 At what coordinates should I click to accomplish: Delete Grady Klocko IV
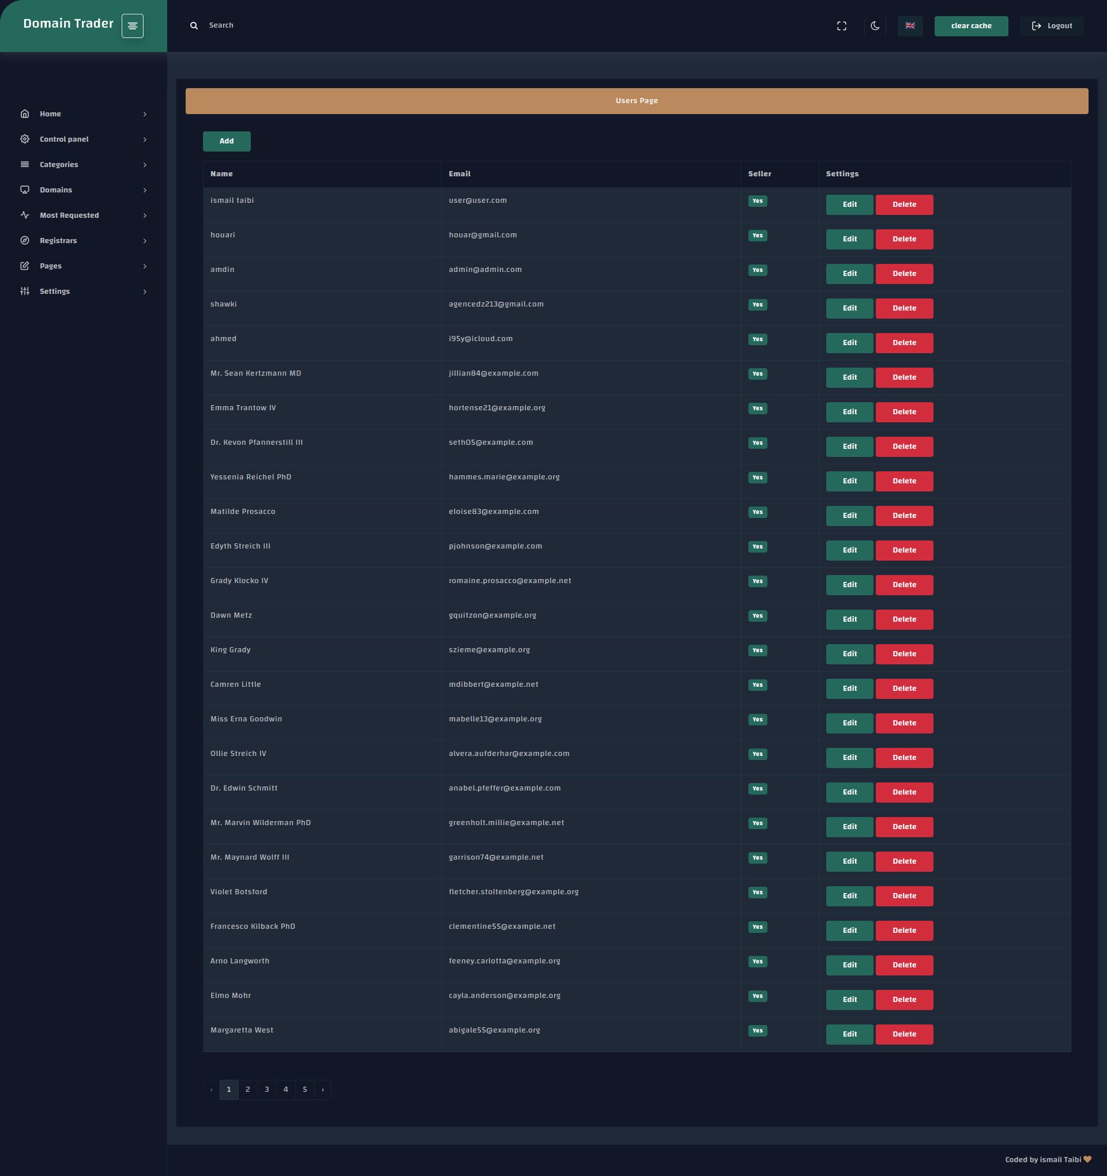(904, 585)
